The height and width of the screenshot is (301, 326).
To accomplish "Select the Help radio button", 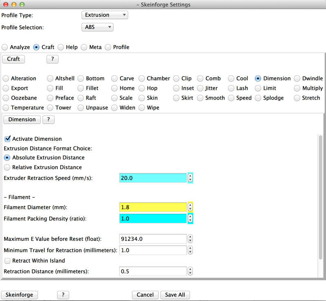I will [x=61, y=47].
